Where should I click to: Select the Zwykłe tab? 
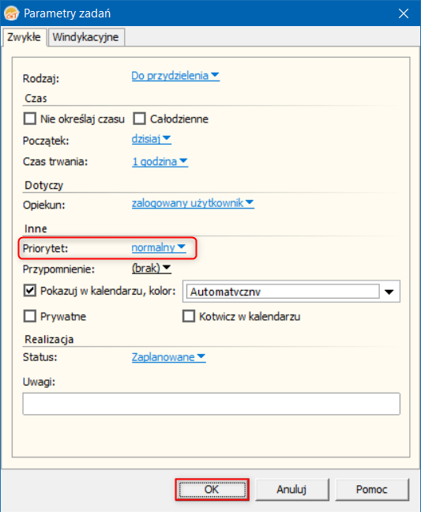point(24,37)
